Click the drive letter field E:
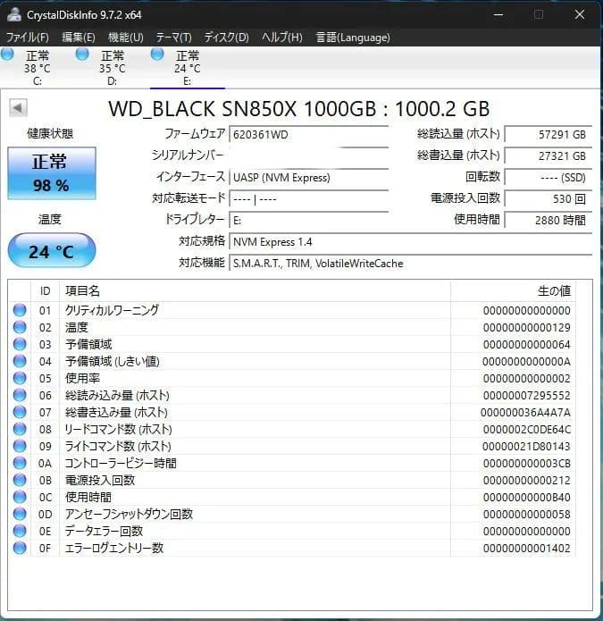603x621 pixels. (309, 220)
